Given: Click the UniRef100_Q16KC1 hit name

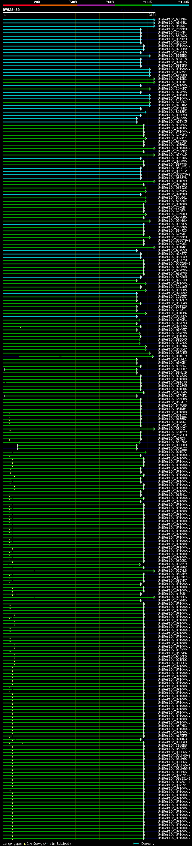Looking at the screenshot, I should click(x=172, y=495).
